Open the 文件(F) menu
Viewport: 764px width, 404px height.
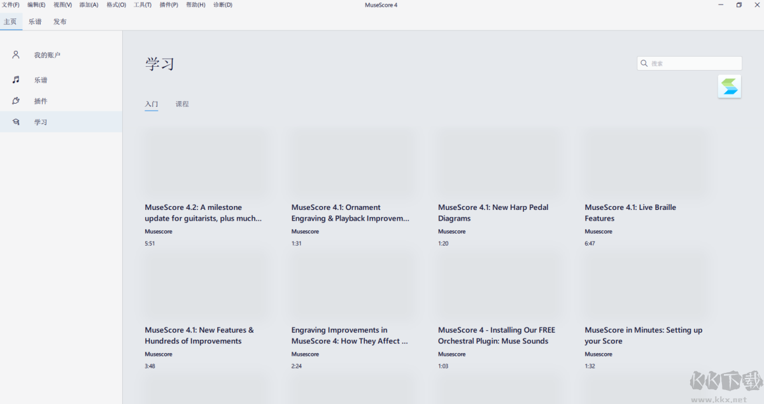(11, 5)
